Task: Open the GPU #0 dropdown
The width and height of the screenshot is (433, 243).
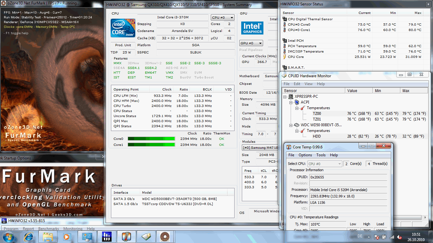Action: tap(251, 43)
